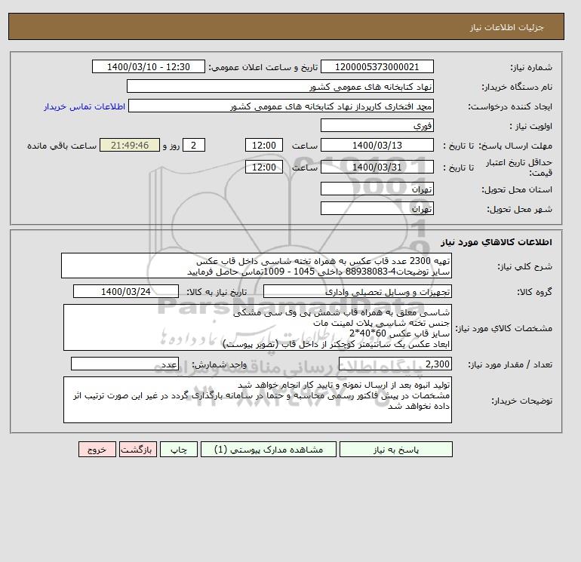Screen dimensions: 581x562
Task: Click the حداقل تاریخ اعتبار قیمت label
Action: [519, 167]
